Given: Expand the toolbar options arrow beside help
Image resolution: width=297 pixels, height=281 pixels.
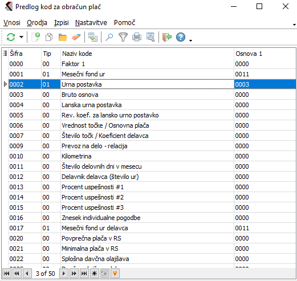Looking at the screenshot, I should [190, 40].
